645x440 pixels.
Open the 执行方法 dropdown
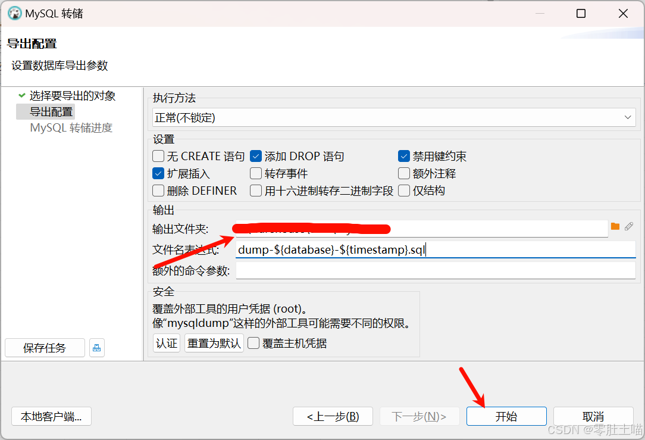click(x=394, y=118)
